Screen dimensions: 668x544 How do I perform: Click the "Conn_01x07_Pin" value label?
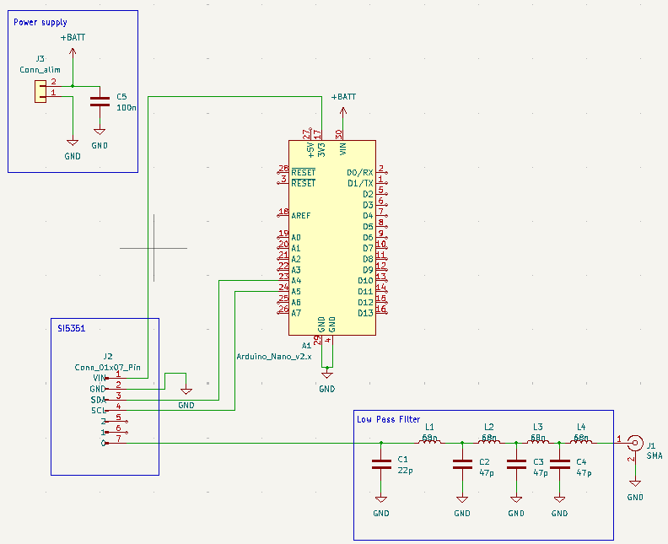[107, 367]
